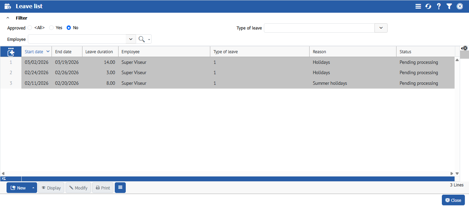Screen dimensions: 469x206
Task: Select the Yes approved radio button
Action: click(52, 28)
